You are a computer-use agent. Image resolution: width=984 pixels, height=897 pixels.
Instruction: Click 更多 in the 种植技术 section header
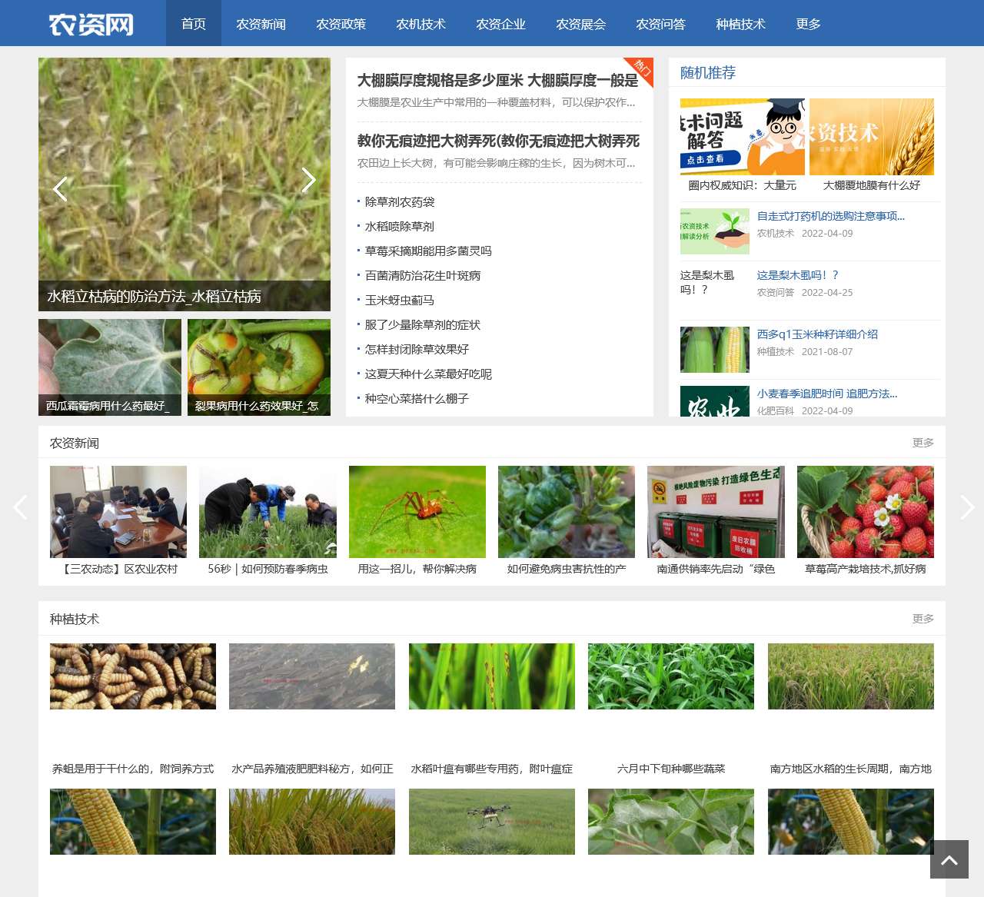[x=923, y=619]
